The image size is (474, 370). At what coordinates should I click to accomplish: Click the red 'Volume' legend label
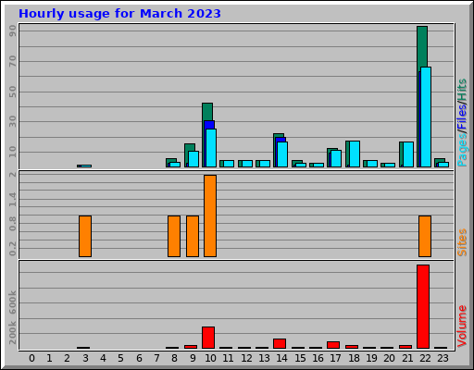pyautogui.click(x=462, y=326)
